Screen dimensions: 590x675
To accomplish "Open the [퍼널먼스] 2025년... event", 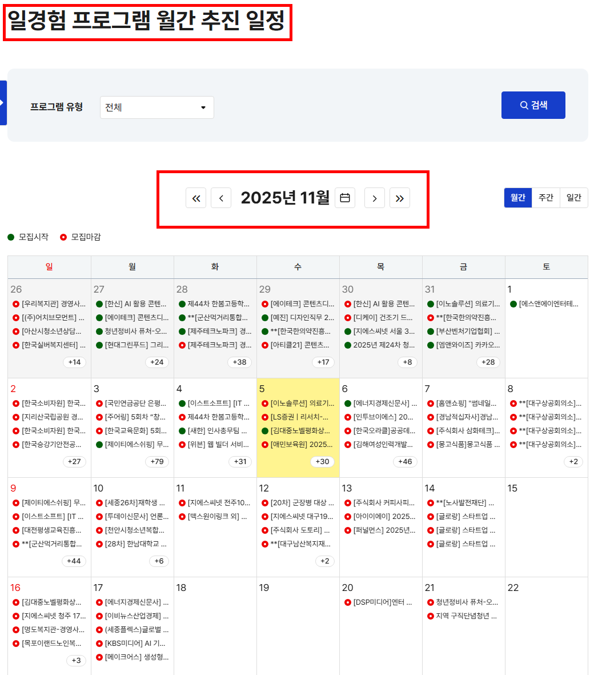I will pyautogui.click(x=380, y=530).
